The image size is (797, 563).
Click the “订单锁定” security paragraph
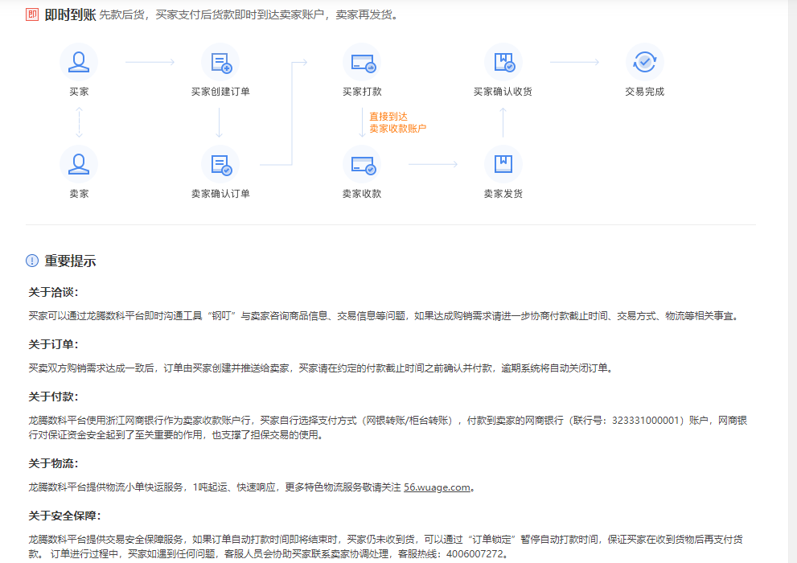point(386,546)
